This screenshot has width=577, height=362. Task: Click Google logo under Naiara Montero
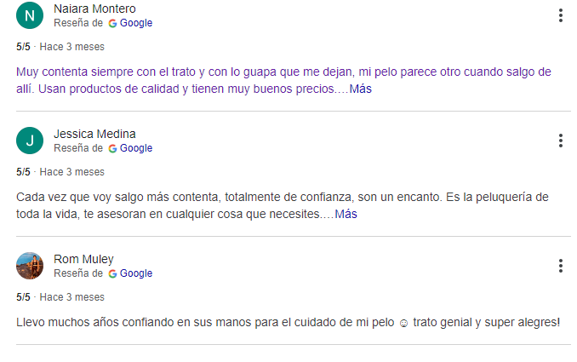click(112, 24)
